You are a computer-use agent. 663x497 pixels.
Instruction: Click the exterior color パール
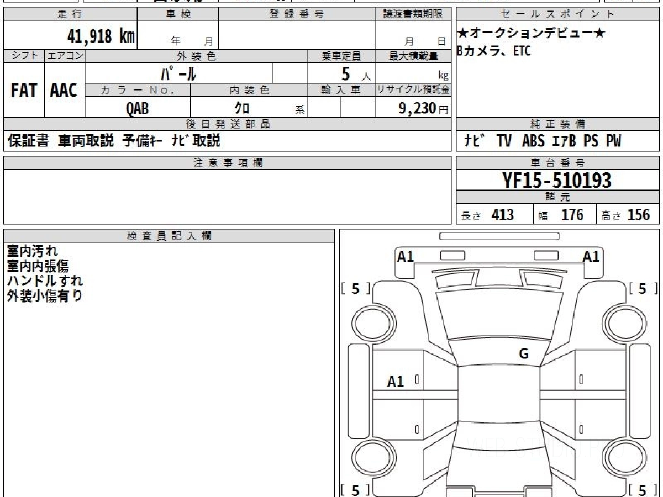178,73
